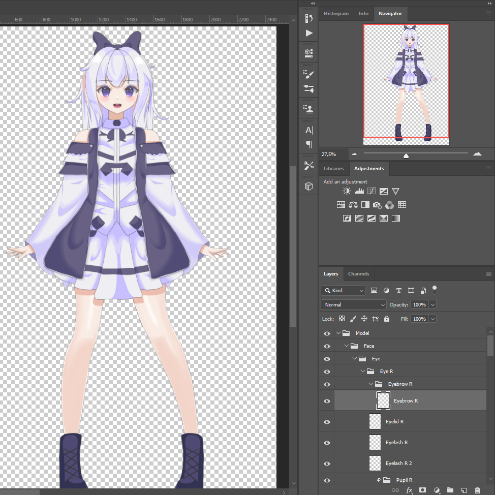The width and height of the screenshot is (495, 495).
Task: Open the Opacity slider dropdown arrow
Action: coord(432,305)
